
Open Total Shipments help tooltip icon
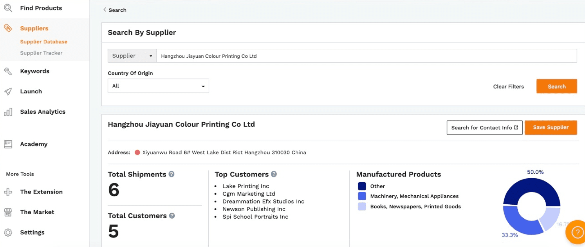click(x=171, y=174)
